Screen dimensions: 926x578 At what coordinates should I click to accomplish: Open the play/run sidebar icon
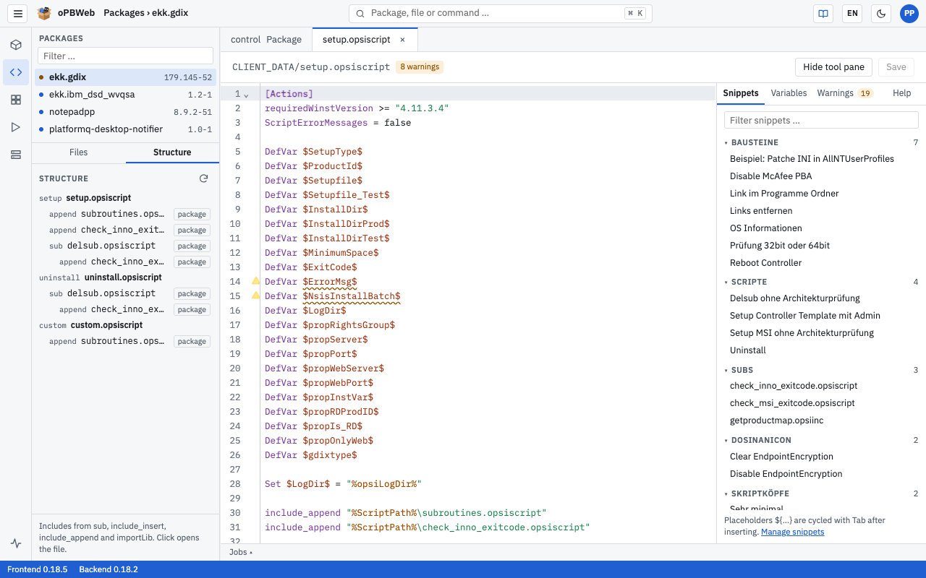coord(16,127)
